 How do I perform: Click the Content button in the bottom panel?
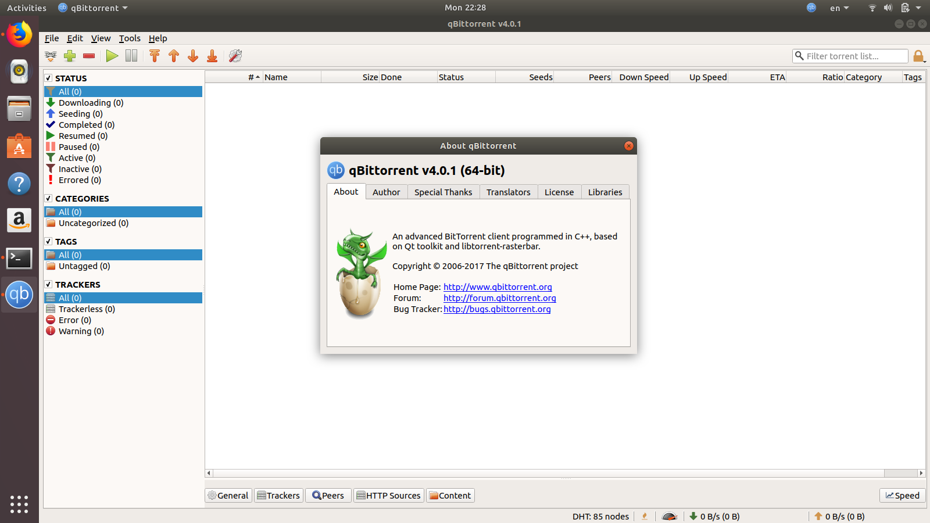[450, 496]
